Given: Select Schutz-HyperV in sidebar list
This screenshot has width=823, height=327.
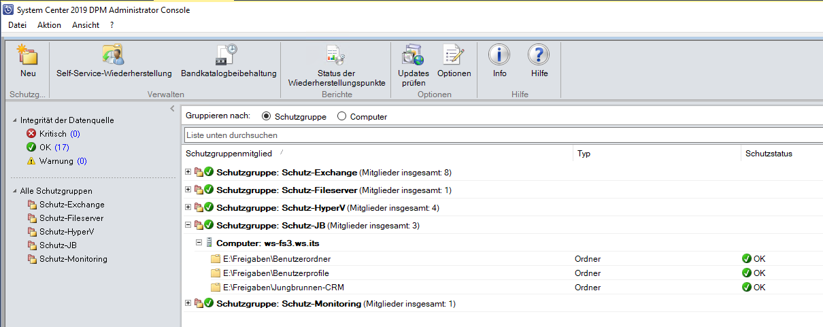Looking at the screenshot, I should pyautogui.click(x=67, y=232).
